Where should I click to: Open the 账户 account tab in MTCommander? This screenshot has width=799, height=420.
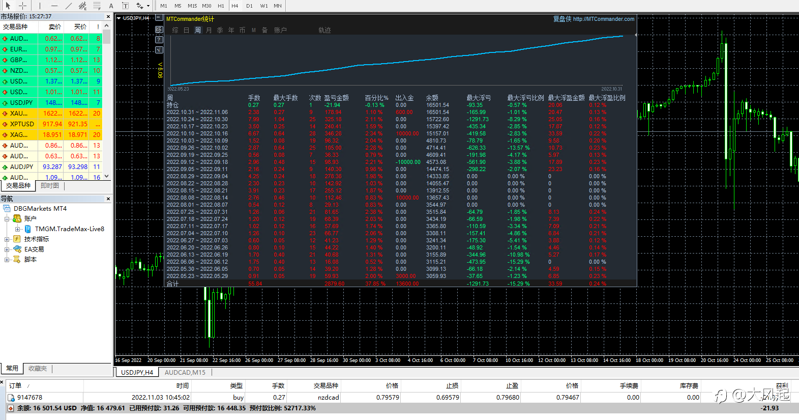click(x=280, y=31)
